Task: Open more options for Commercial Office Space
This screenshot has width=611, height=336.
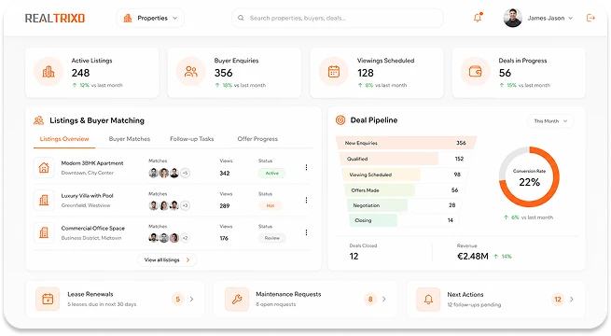Action: pos(306,232)
